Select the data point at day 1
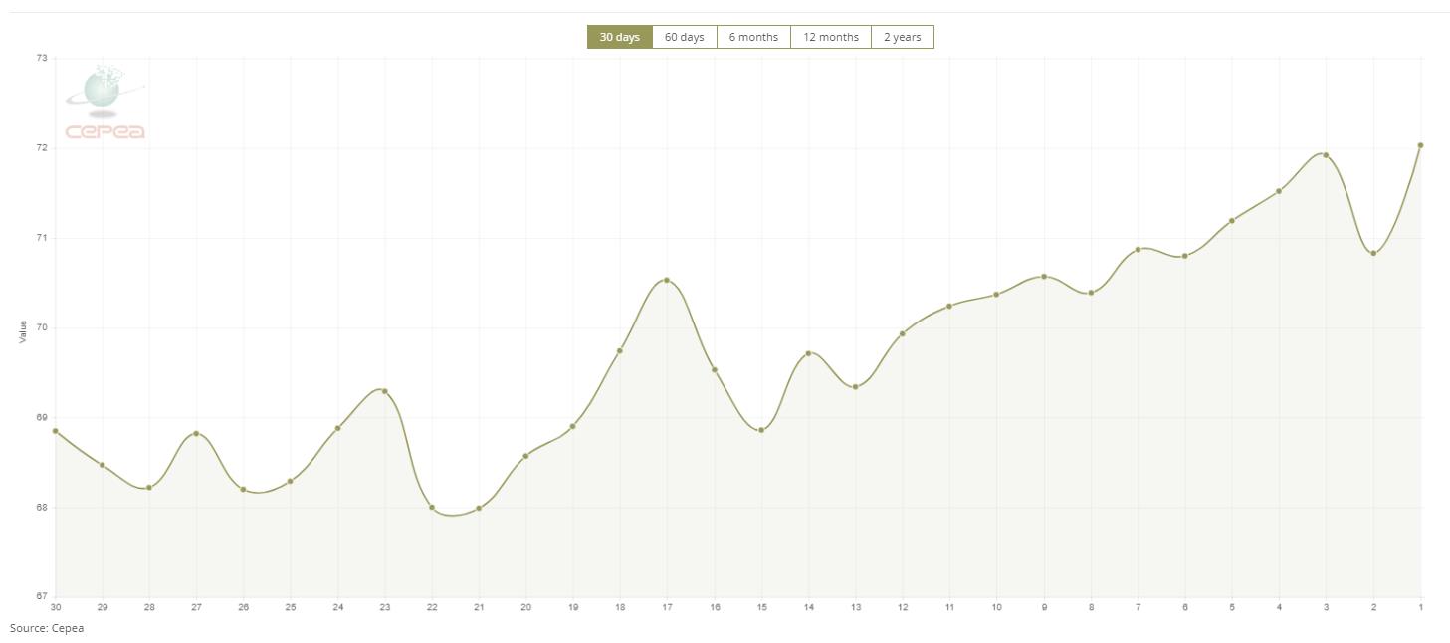 (1420, 145)
